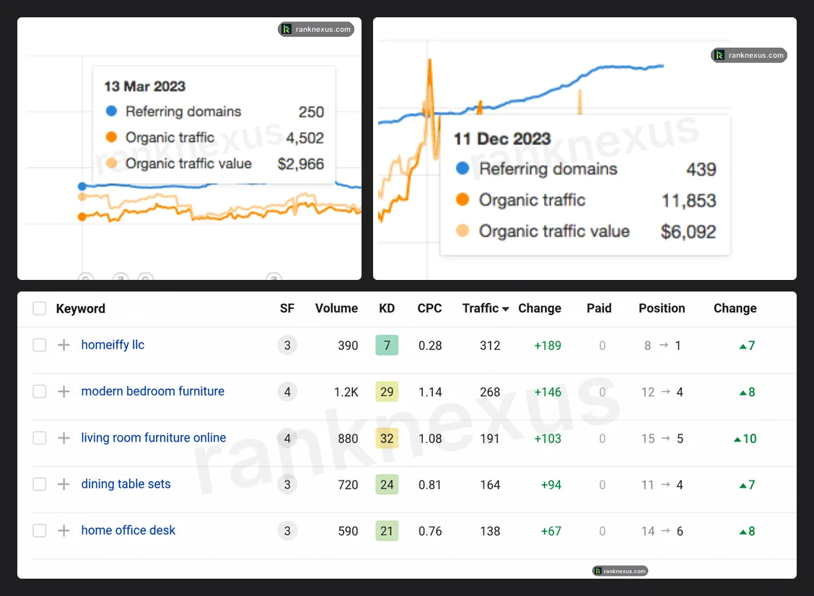Click position change arrow 10 in living room row
Viewport: 814px width, 596px height.
[x=745, y=439]
